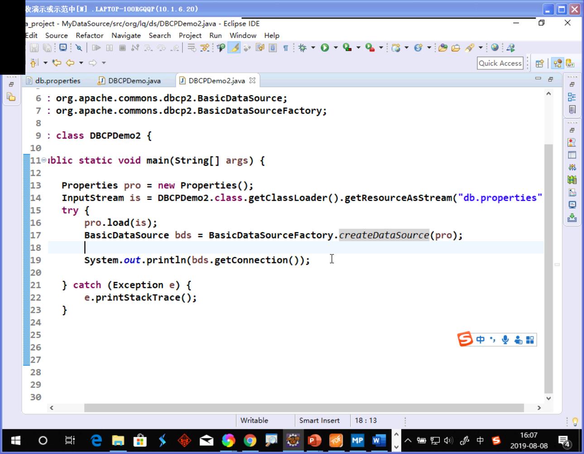Maximize the editor area
This screenshot has height=454, width=584.
click(x=550, y=79)
